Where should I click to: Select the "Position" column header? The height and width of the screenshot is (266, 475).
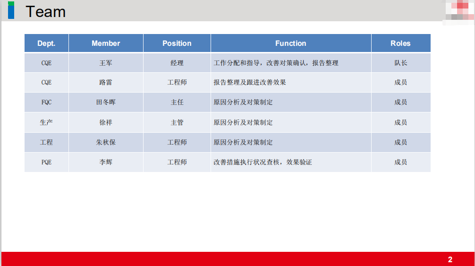(x=177, y=43)
